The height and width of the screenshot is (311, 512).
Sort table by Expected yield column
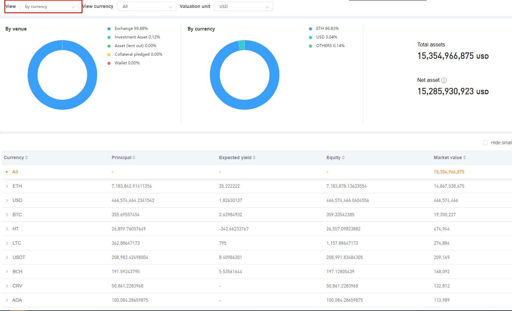[254, 157]
